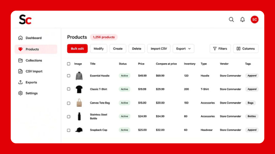Click the Dashboard home icon
The height and width of the screenshot is (154, 275).
click(x=20, y=38)
